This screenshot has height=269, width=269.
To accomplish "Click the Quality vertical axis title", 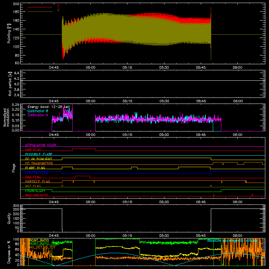I will 9,218.
